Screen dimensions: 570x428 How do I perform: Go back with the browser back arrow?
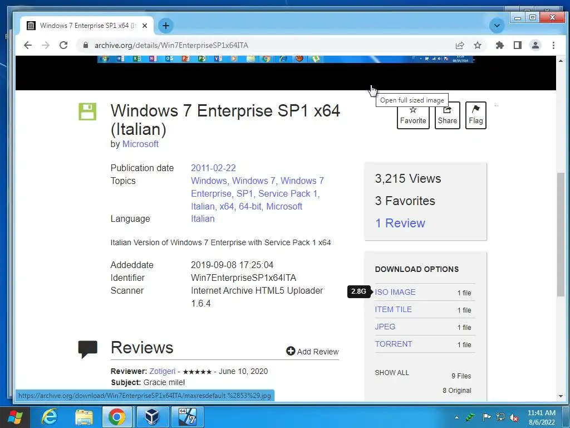point(28,45)
